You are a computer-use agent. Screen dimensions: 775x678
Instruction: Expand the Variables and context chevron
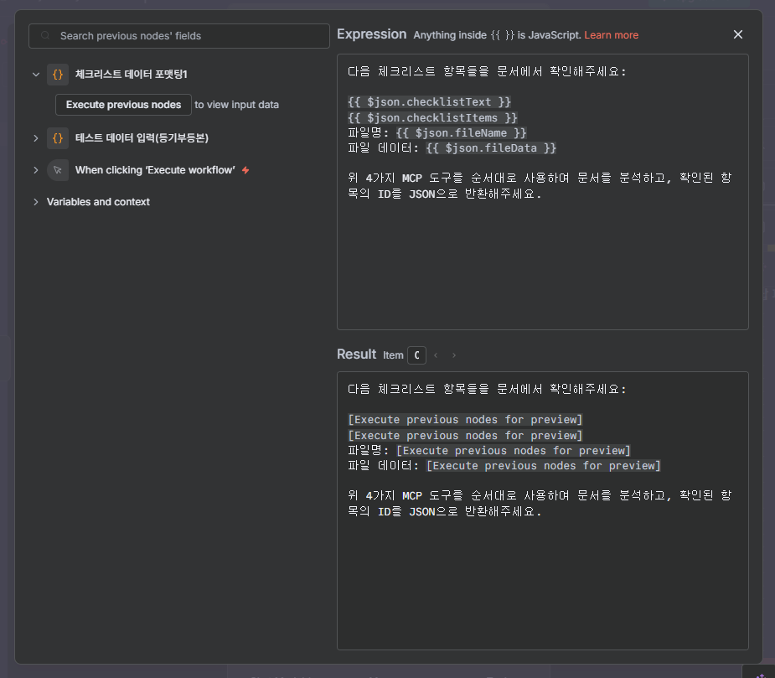36,202
